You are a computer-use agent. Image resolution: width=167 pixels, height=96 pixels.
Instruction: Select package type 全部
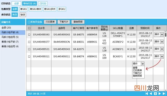tap(15, 9)
